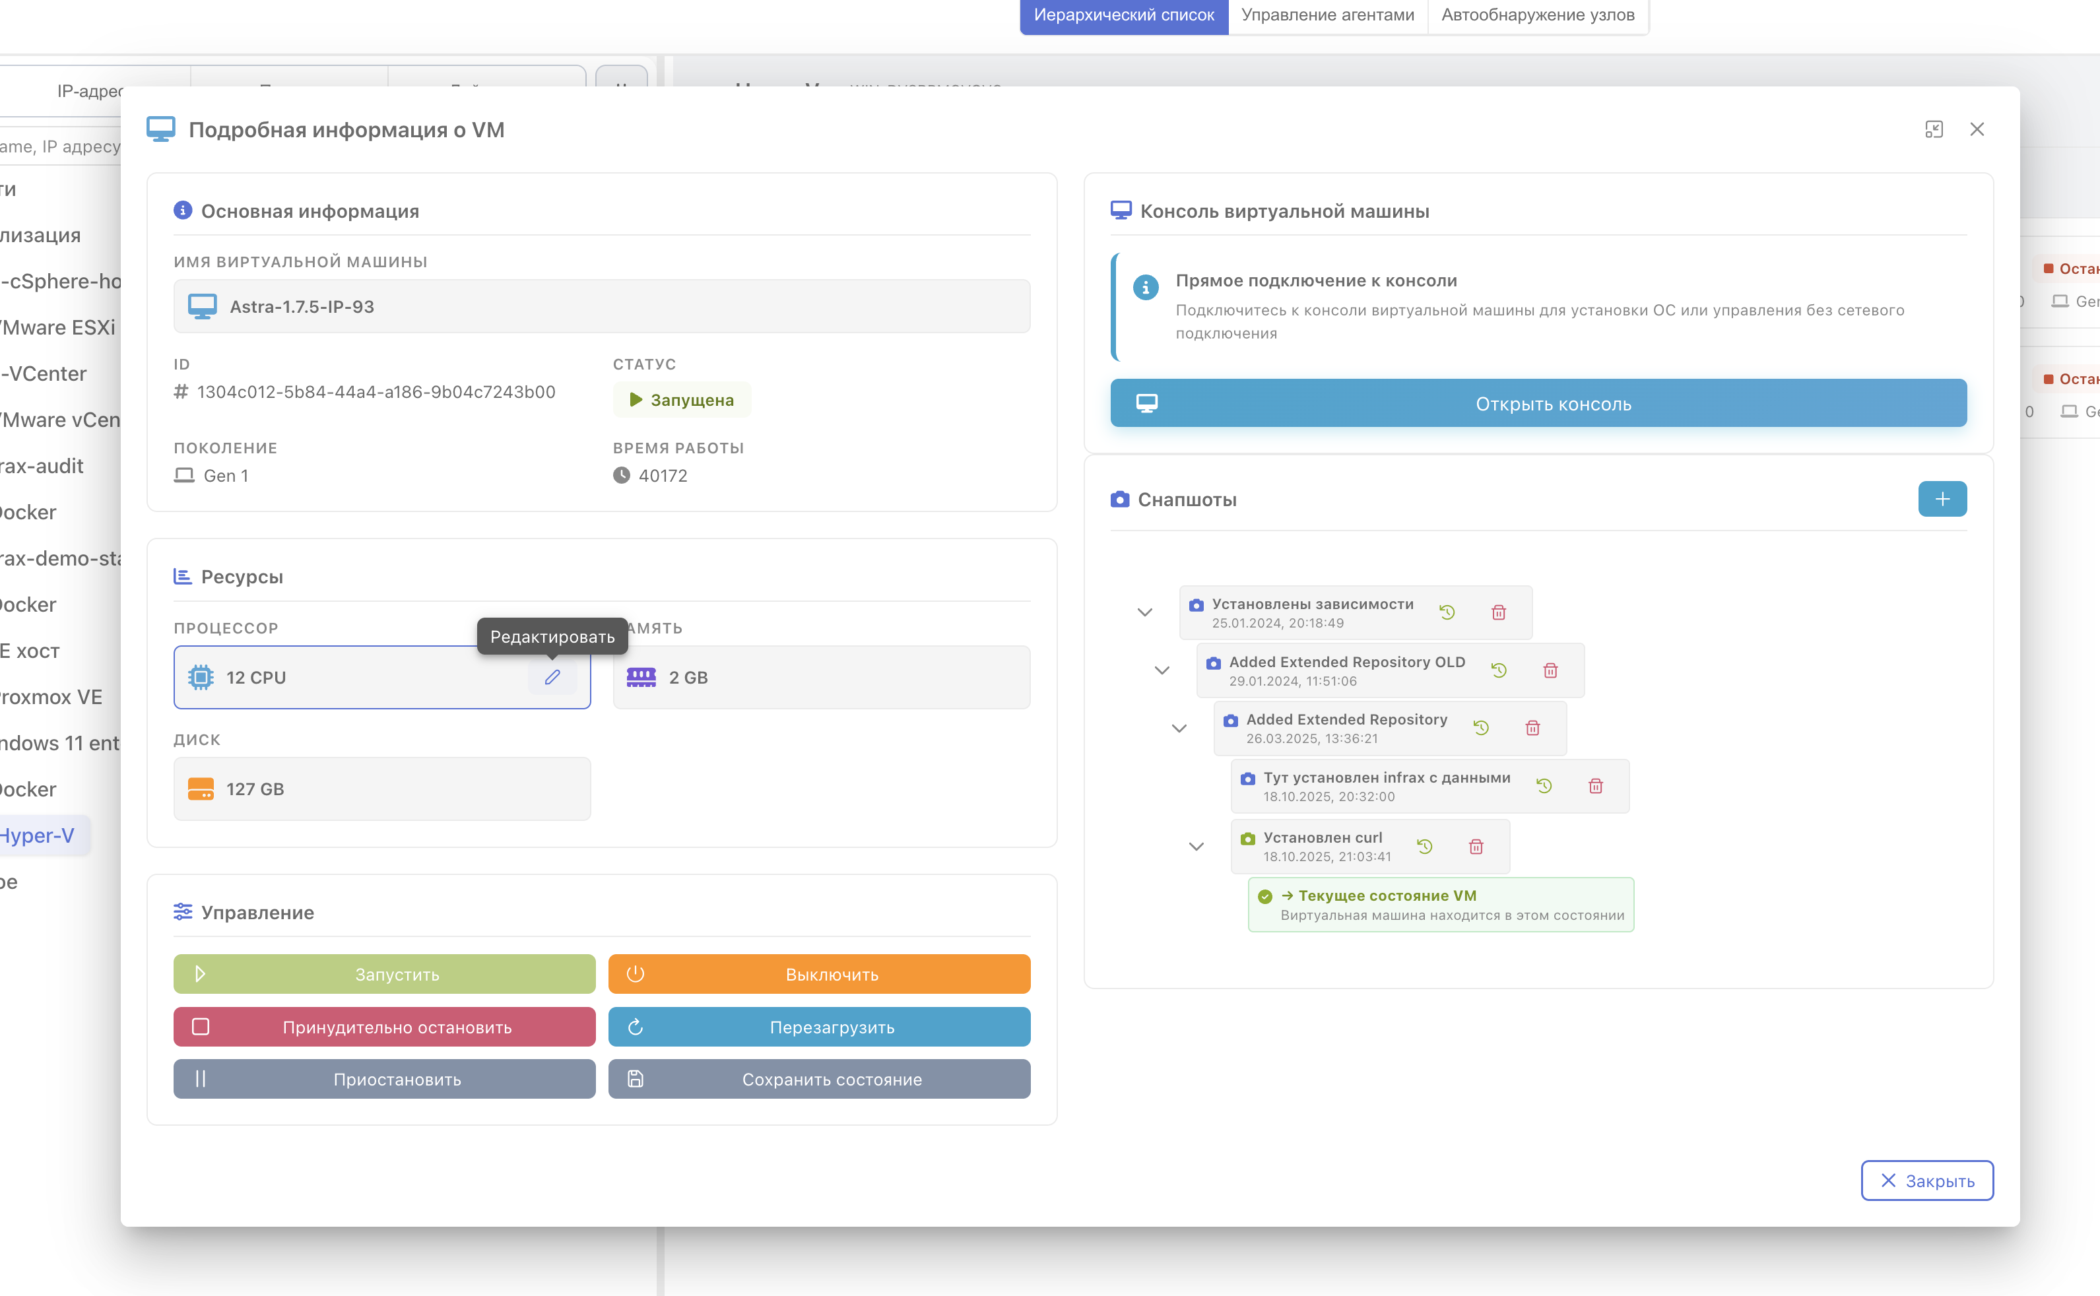Screen dimensions: 2100x1296
Task: Delete snapshot 'Установлен curl' via trash icon
Action: [x=1477, y=846]
